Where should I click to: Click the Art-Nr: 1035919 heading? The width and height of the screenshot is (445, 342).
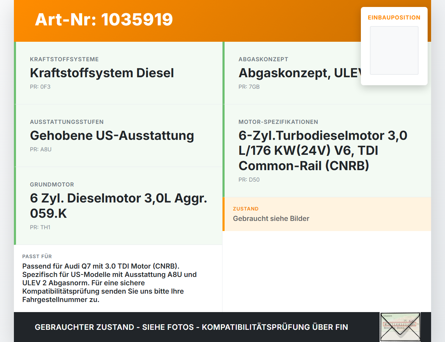point(104,19)
